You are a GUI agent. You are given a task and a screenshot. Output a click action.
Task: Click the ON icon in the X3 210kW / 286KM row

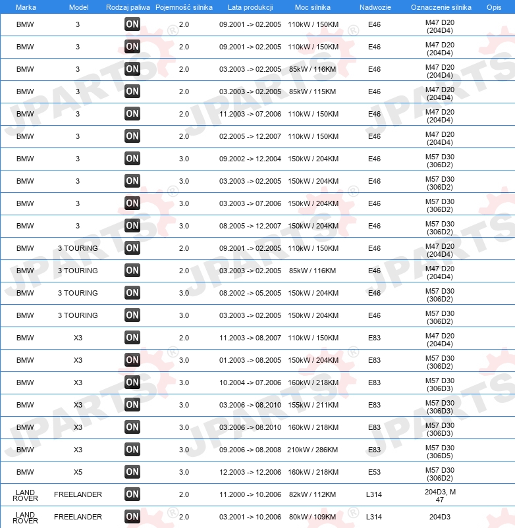[x=132, y=450]
